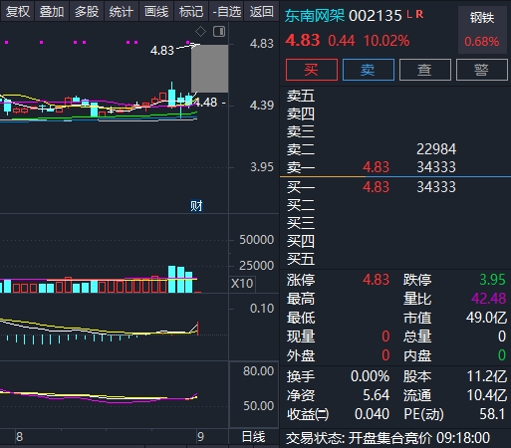Click the 流通 value 10.4亿

(x=487, y=395)
